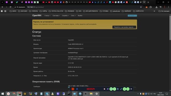Toggle recorder fullscreen region button
Screen dimensions: 171x96
click(x=128, y=89)
